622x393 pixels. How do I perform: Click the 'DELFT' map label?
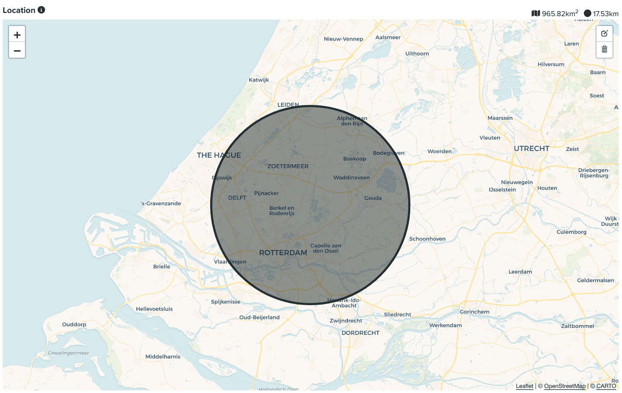pos(237,198)
